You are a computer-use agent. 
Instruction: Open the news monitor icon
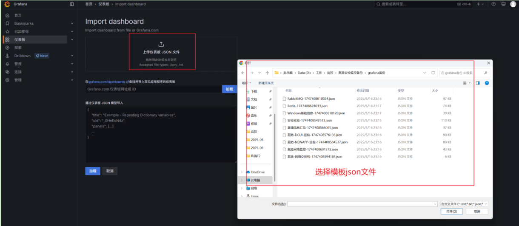pyautogui.click(x=503, y=4)
